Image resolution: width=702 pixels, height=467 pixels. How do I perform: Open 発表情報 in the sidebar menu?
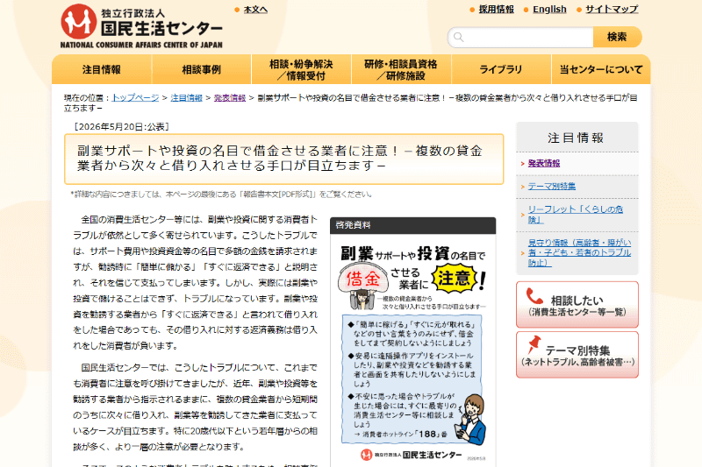coord(543,164)
